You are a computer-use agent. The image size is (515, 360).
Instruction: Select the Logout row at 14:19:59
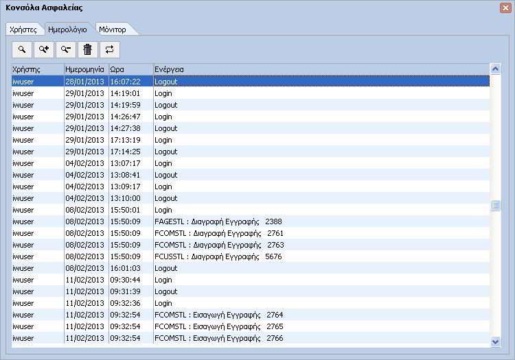(251, 105)
